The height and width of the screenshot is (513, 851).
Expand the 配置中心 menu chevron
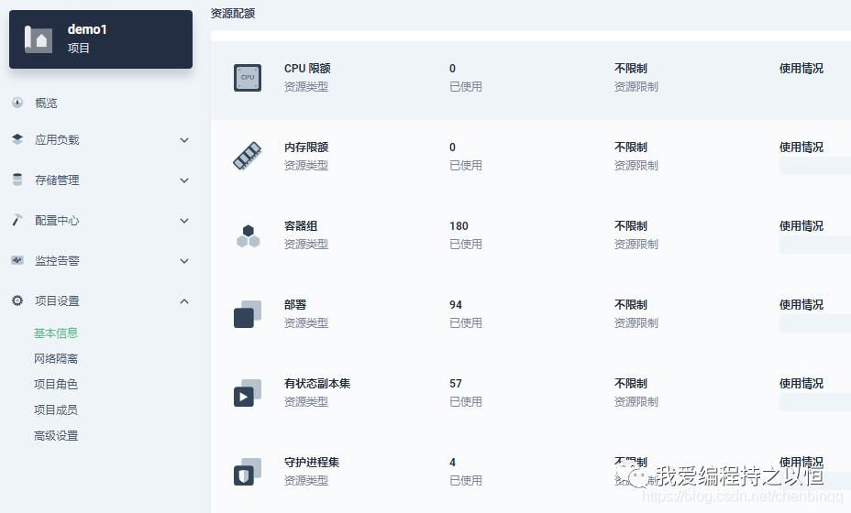pyautogui.click(x=184, y=221)
